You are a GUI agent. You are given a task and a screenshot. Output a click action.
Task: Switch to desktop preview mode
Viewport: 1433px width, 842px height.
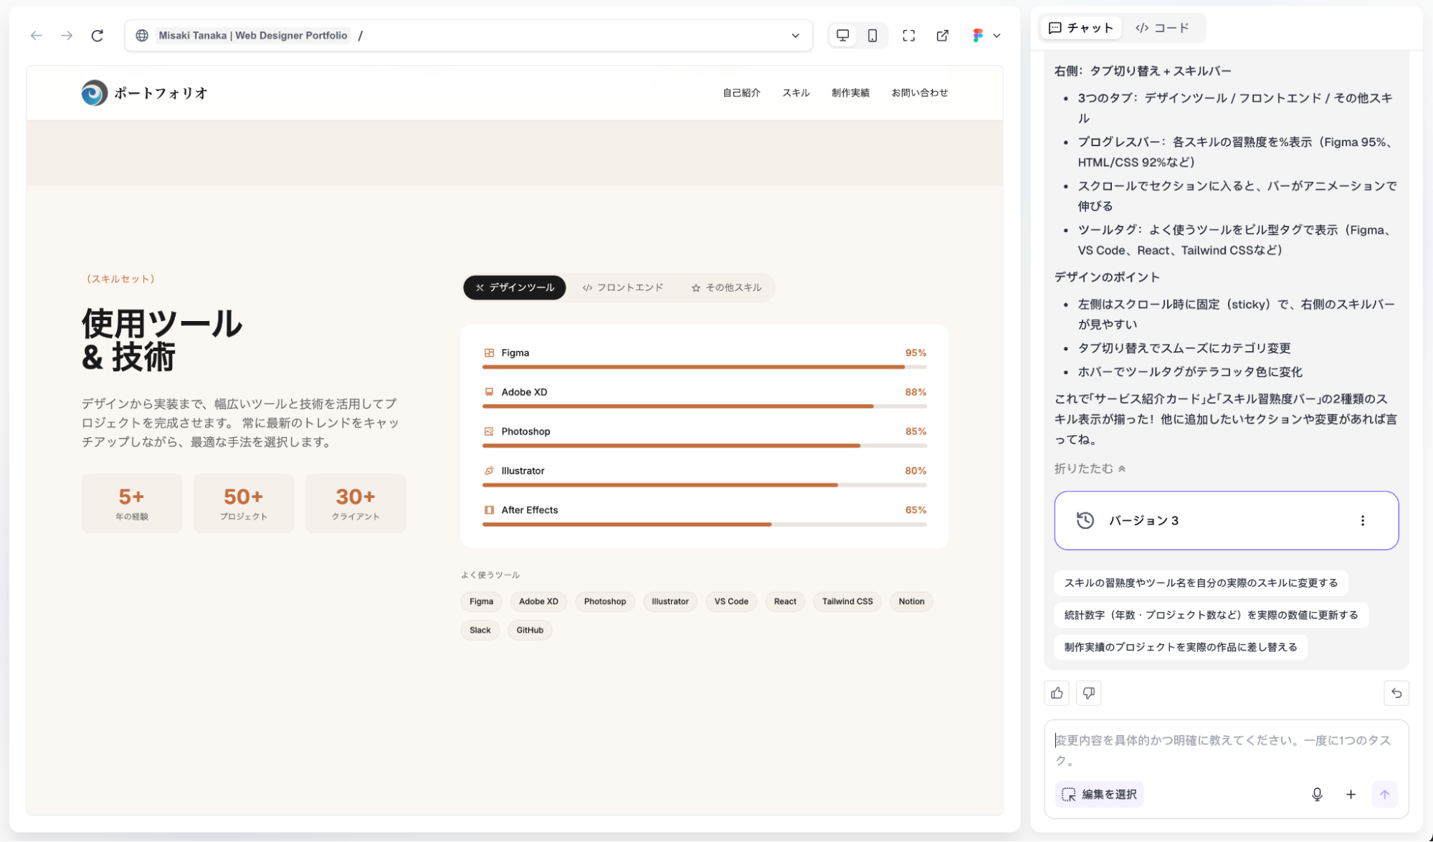tap(843, 35)
